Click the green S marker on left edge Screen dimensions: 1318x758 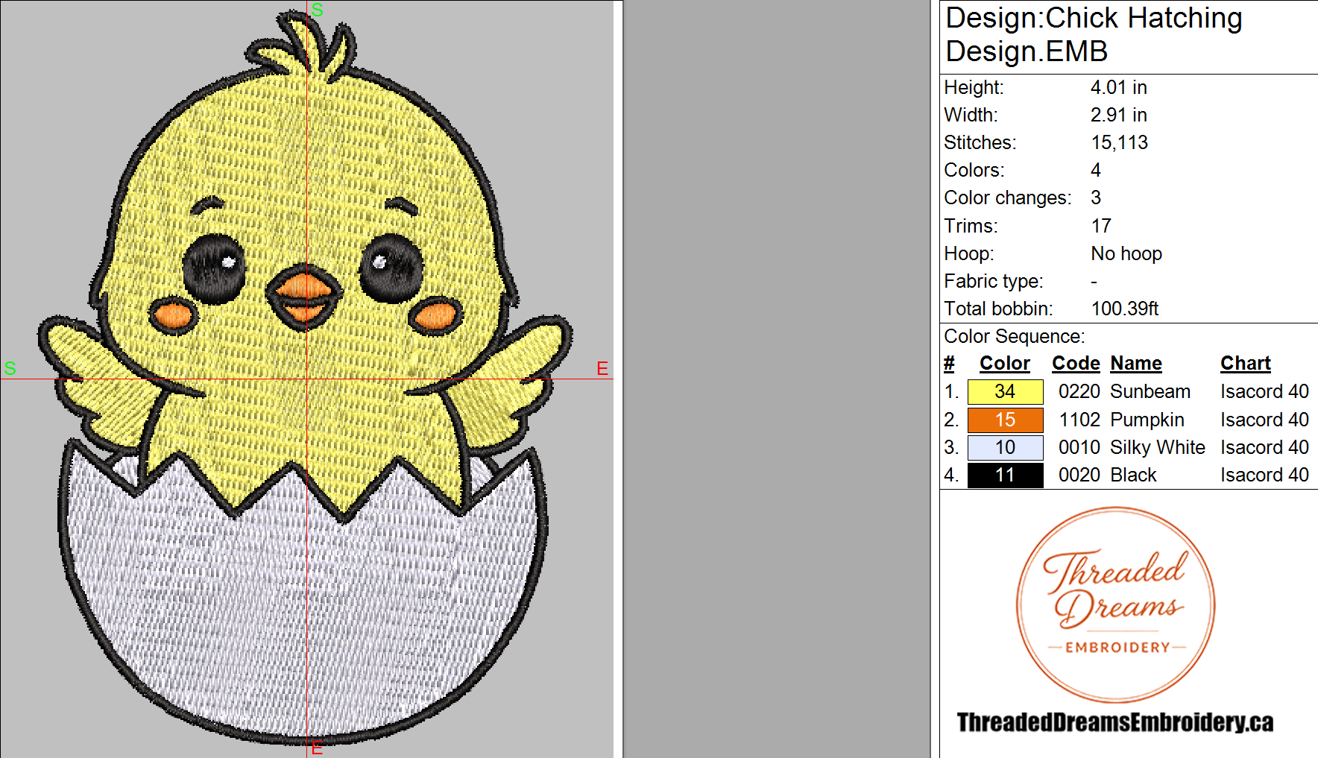[10, 368]
